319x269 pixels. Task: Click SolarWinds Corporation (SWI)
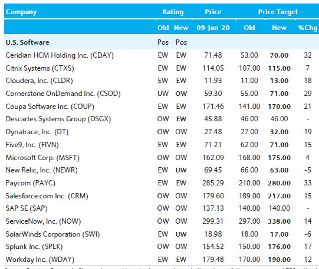52,234
